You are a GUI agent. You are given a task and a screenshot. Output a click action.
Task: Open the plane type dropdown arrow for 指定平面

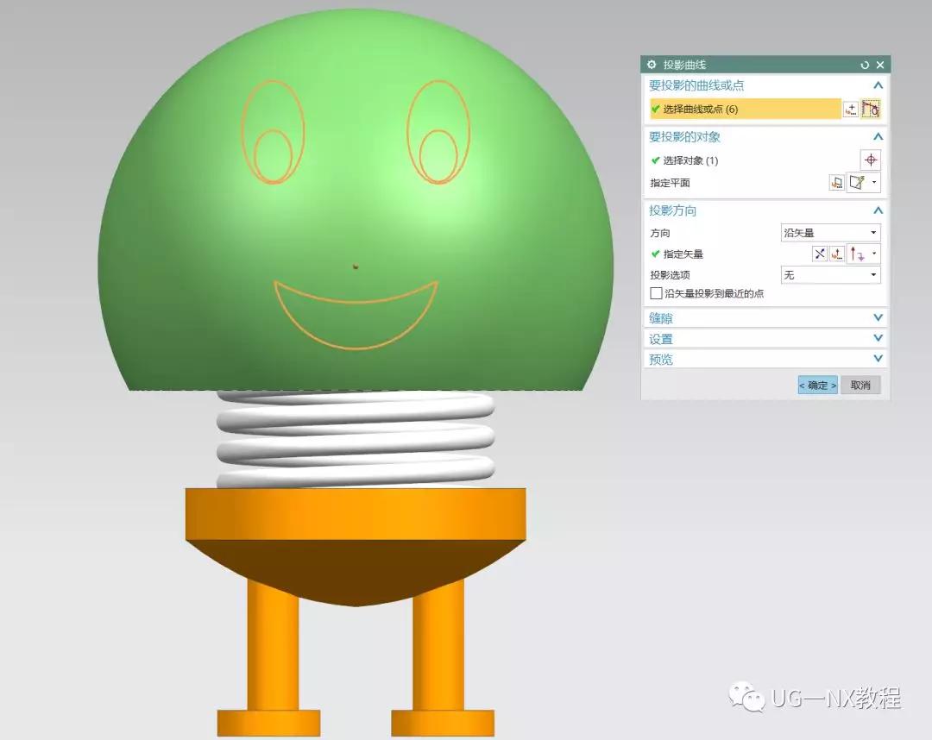(x=874, y=182)
